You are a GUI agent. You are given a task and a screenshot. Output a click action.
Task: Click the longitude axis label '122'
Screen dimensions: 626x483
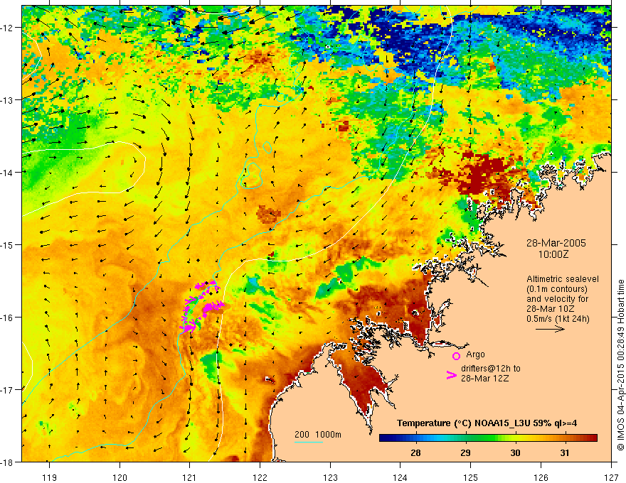[260, 477]
